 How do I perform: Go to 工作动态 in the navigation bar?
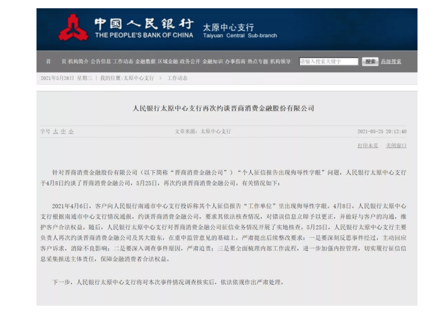[123, 62]
